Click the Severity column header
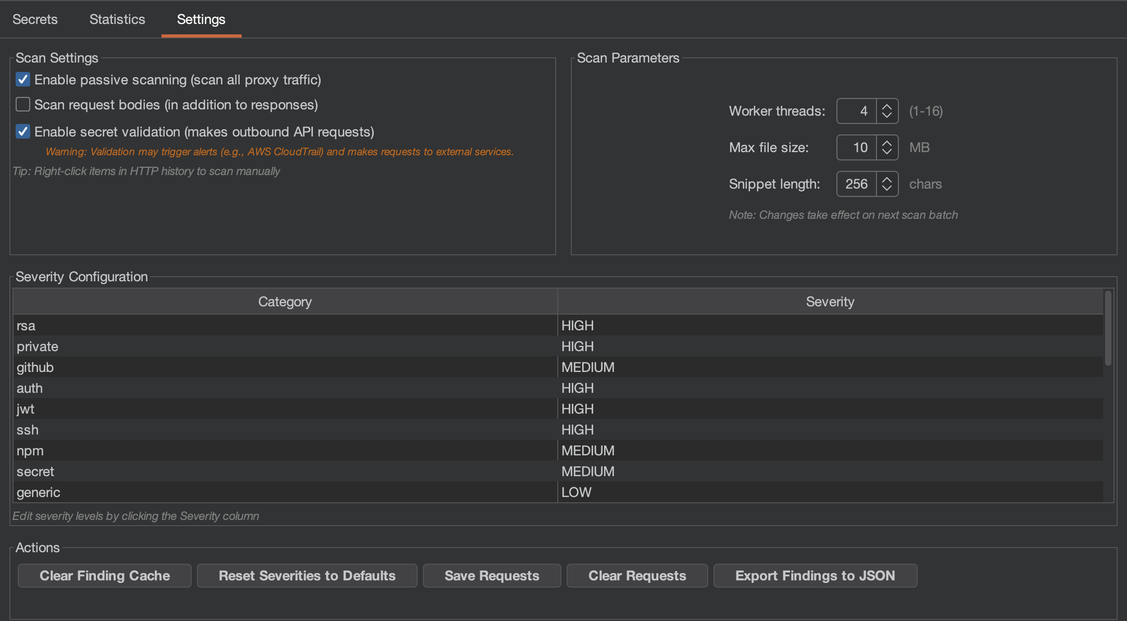The width and height of the screenshot is (1127, 621). [x=829, y=301]
